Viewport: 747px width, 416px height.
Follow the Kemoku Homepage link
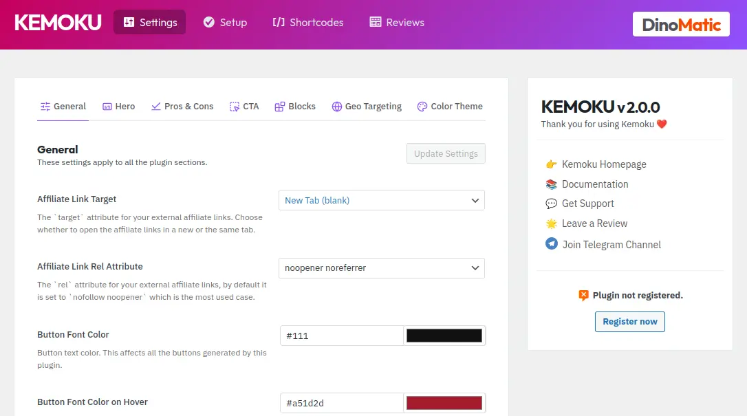tap(604, 164)
